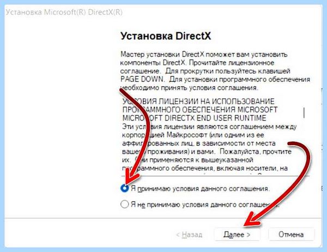
Task: Select "Я не принимаю условия" radio button
Action: (124, 204)
